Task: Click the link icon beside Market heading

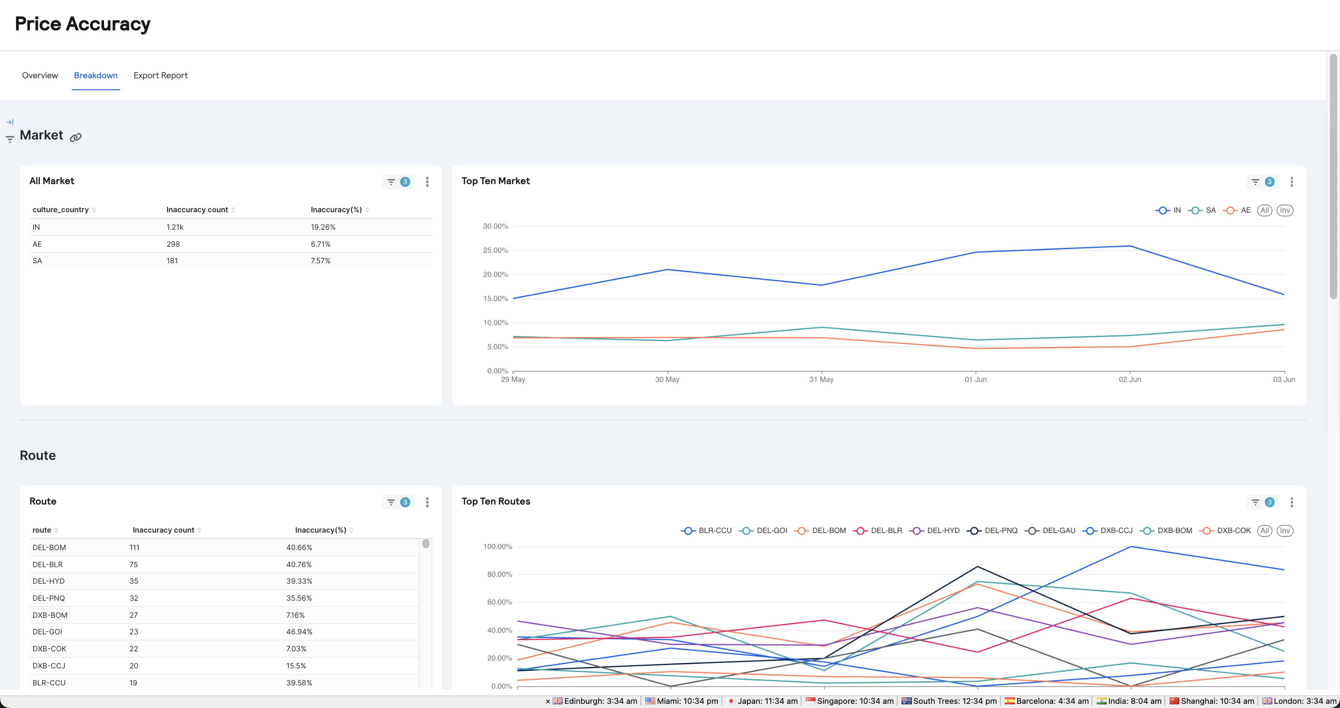Action: [x=76, y=137]
